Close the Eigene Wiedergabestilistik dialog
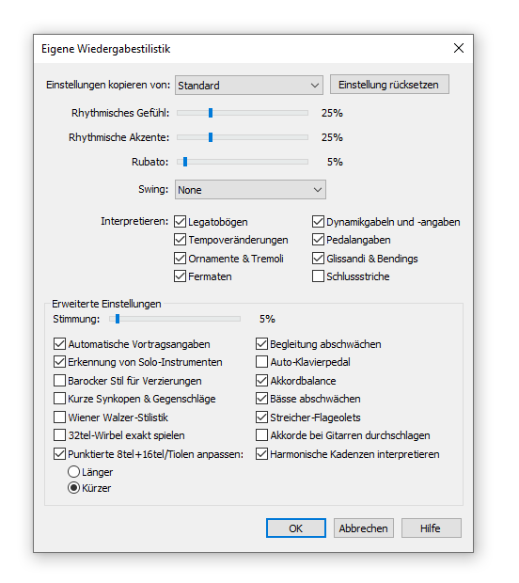The image size is (519, 583). (459, 48)
